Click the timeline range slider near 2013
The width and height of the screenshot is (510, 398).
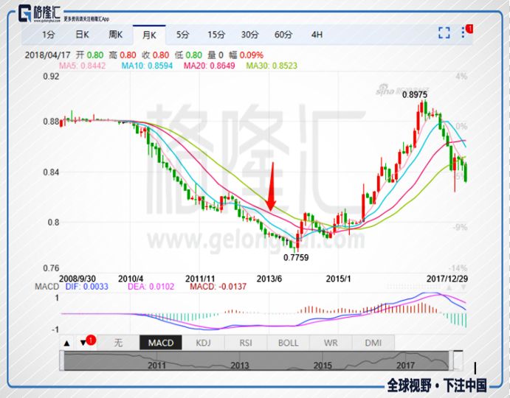pyautogui.click(x=240, y=360)
